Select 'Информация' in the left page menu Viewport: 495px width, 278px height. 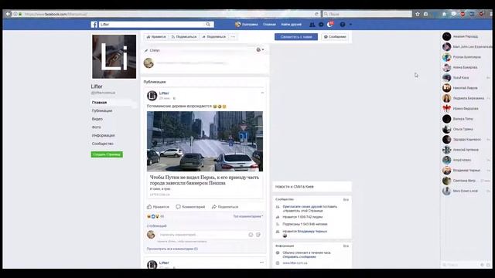103,135
